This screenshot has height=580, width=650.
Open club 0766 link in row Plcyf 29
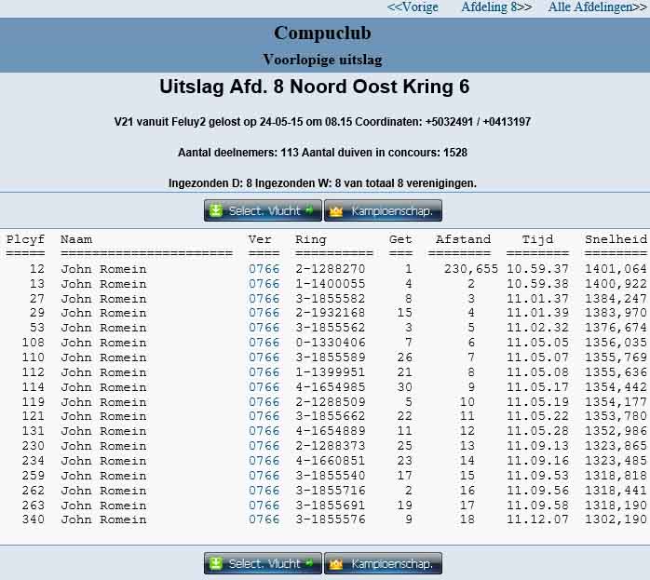coord(264,313)
